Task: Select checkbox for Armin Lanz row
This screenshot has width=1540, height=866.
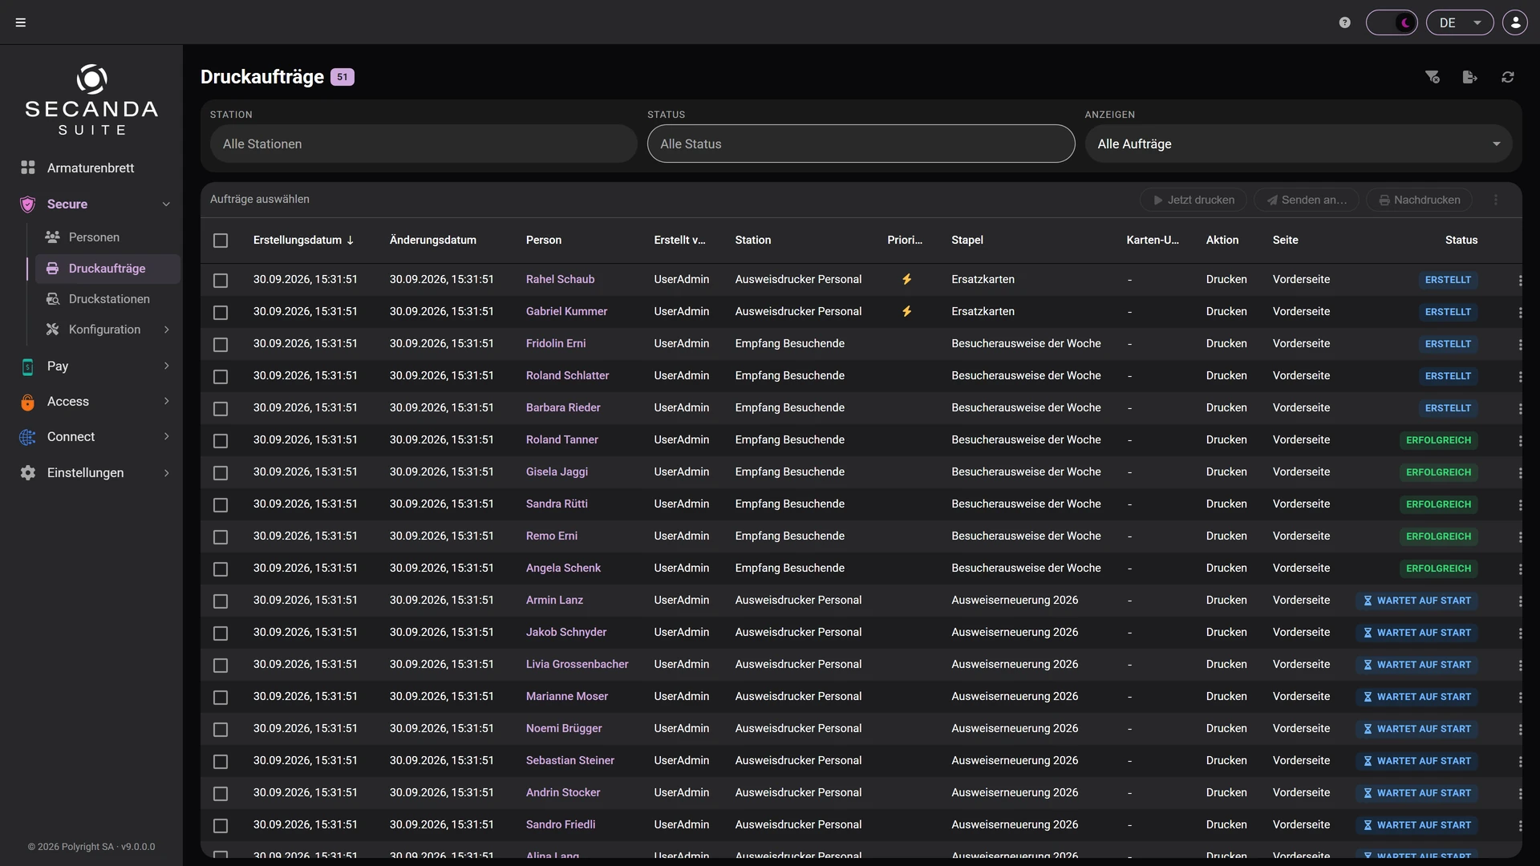Action: (221, 601)
